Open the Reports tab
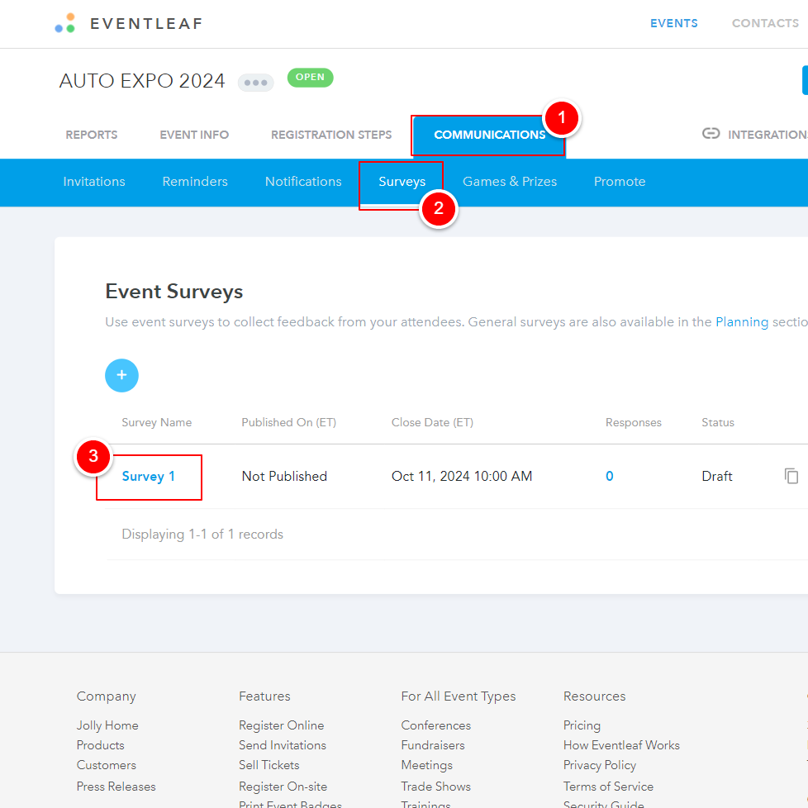 coord(91,134)
